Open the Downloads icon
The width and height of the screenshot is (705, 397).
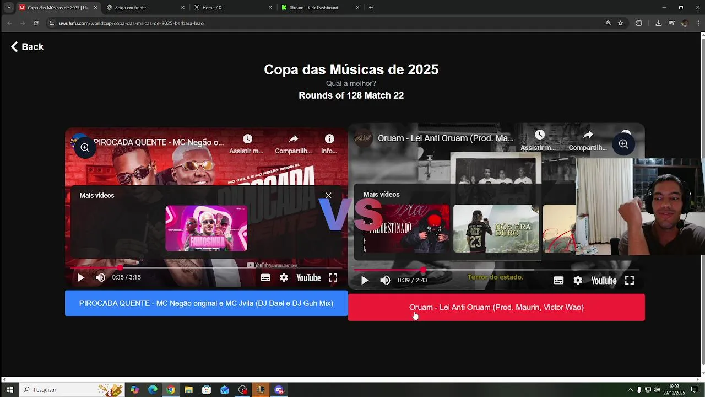pyautogui.click(x=659, y=23)
